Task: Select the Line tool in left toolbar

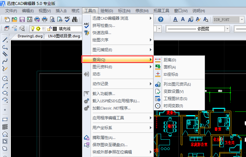Action: pyautogui.click(x=5, y=40)
